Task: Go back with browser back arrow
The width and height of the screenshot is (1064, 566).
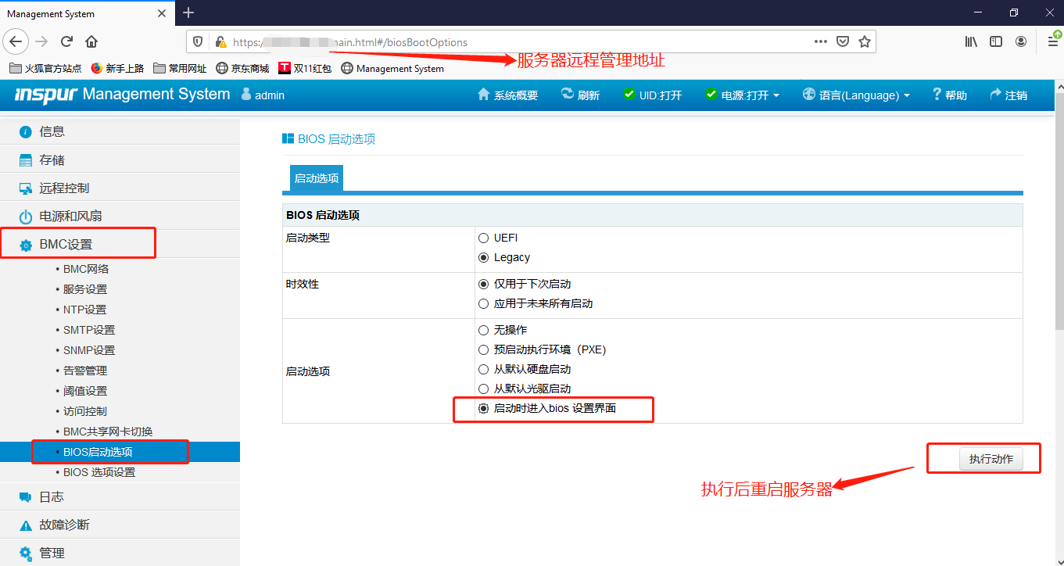Action: tap(17, 41)
